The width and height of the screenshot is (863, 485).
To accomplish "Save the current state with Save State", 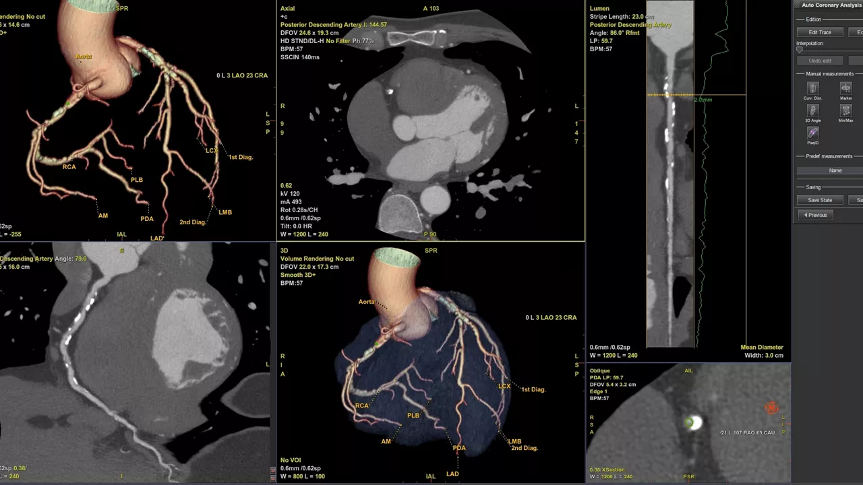I will 820,200.
